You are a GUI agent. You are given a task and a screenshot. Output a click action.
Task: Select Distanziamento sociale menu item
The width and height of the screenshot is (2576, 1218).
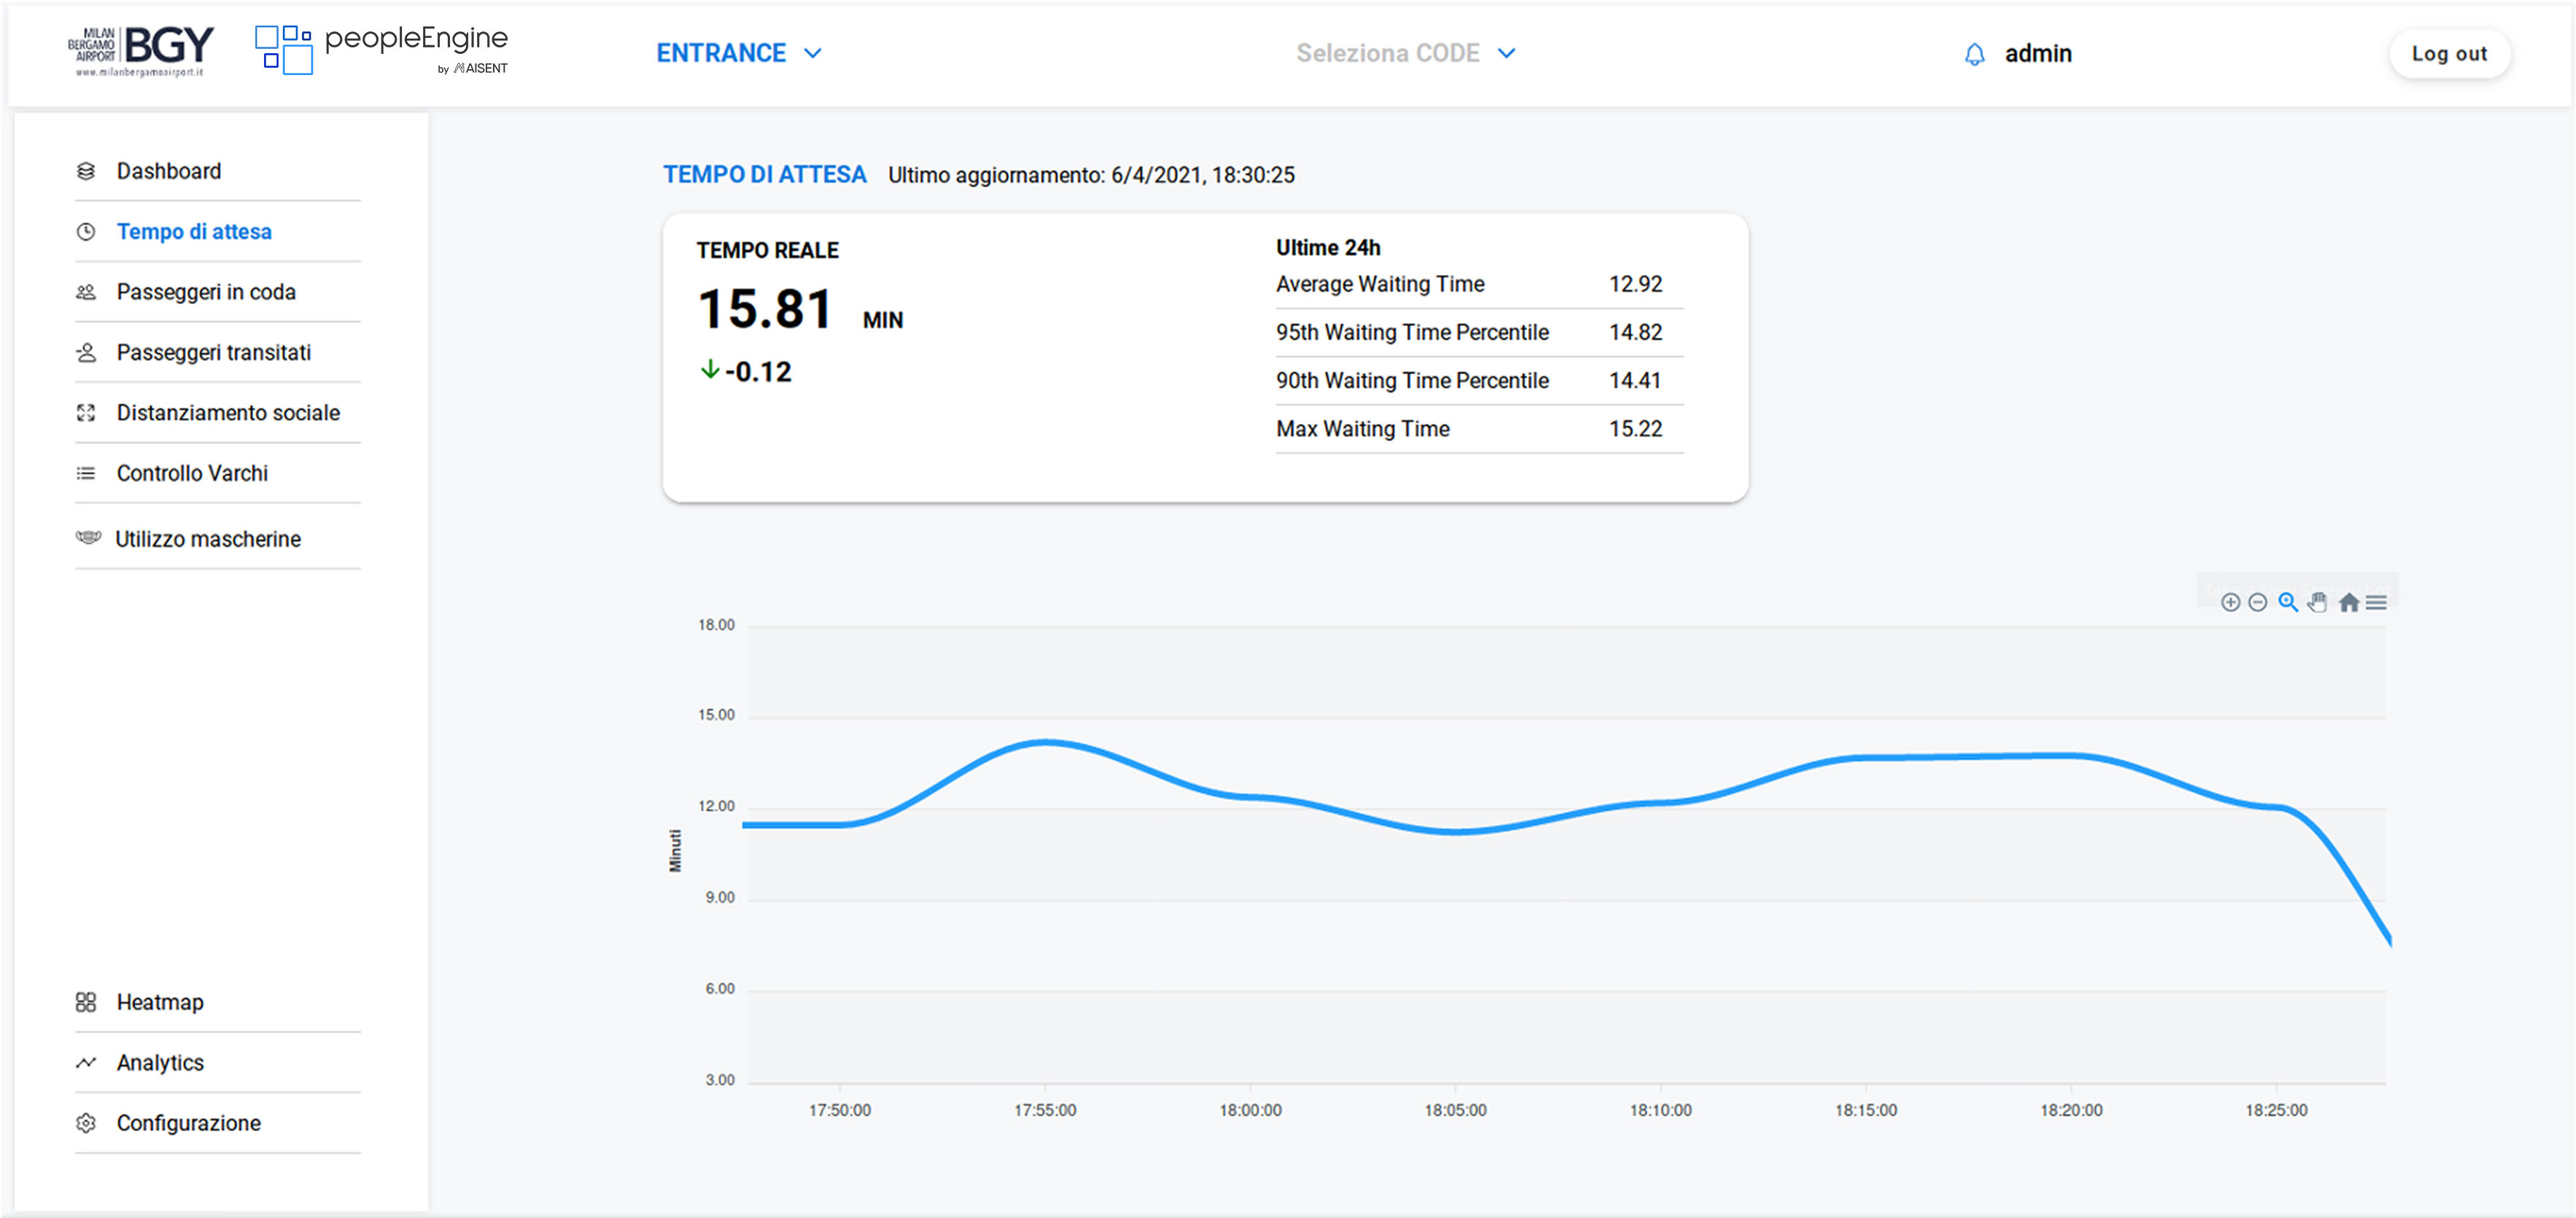227,413
